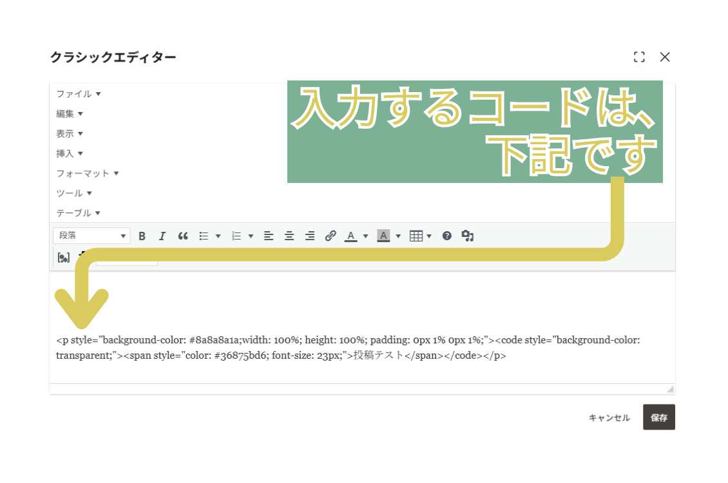Insert a numbered list
The height and width of the screenshot is (483, 728).
(236, 236)
